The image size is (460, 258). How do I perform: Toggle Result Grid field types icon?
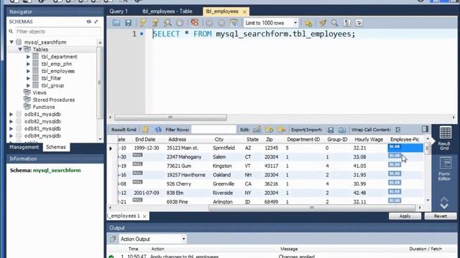click(x=145, y=130)
